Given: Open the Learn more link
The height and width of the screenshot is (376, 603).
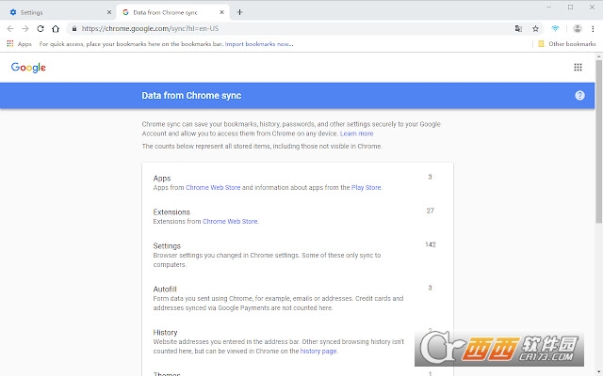Looking at the screenshot, I should coord(356,133).
